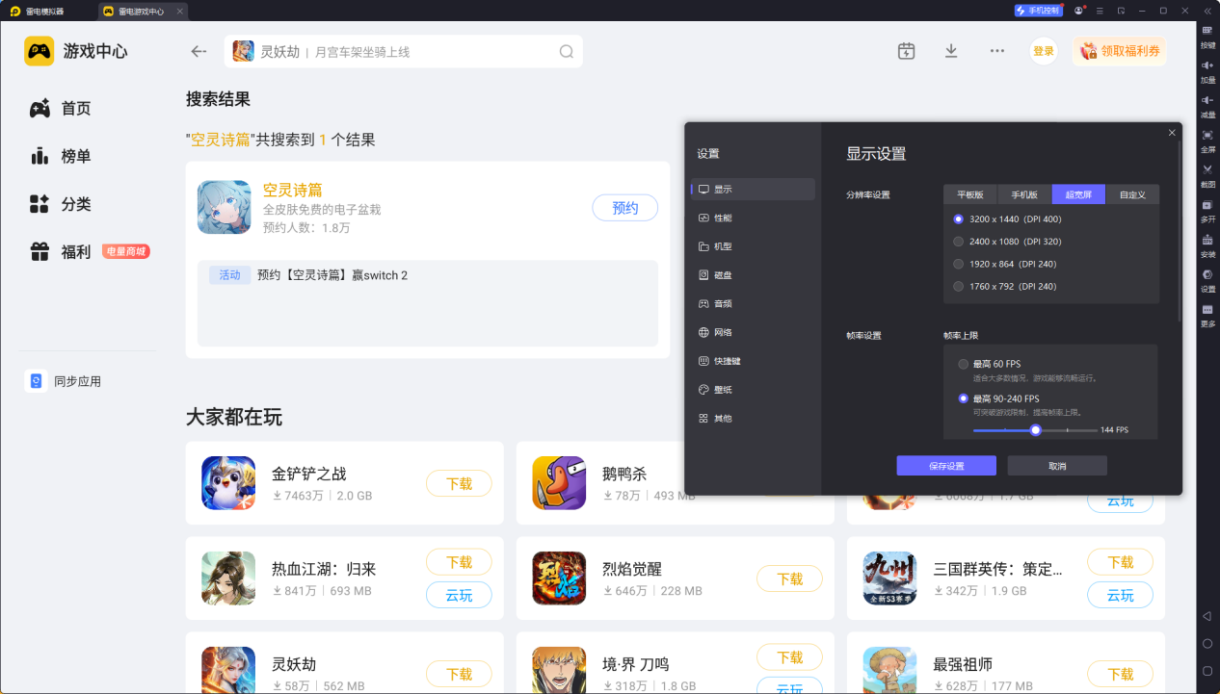Click the 手机控制 phone control button
Screen dimensions: 1220x694
point(1038,11)
